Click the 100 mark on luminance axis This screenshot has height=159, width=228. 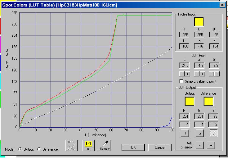click(172, 130)
